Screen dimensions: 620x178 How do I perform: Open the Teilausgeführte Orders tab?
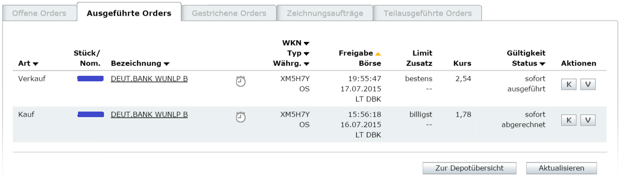coord(427,13)
